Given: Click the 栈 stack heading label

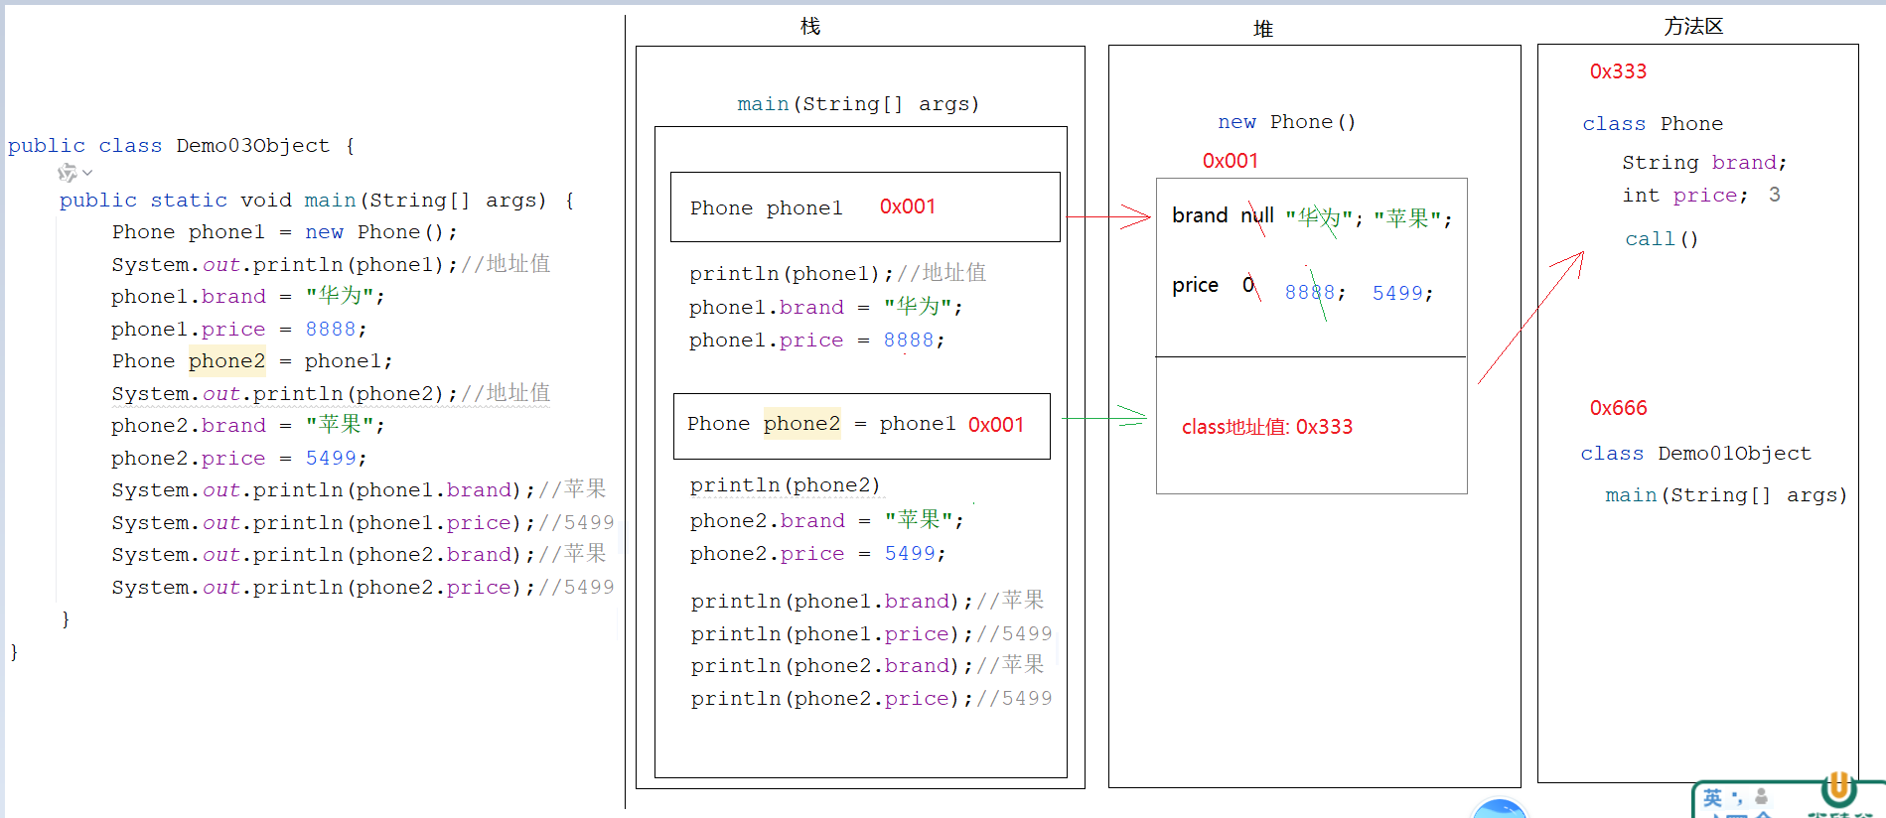Looking at the screenshot, I should pos(810,27).
